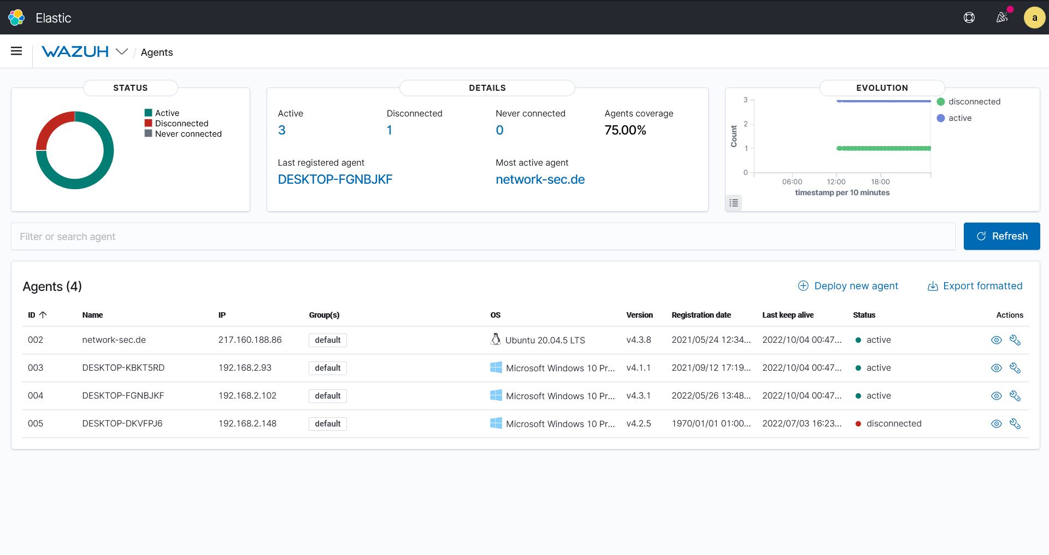Select agent name DESKTOP-DKVFPJ6 in table
The height and width of the screenshot is (555, 1049).
click(x=122, y=423)
